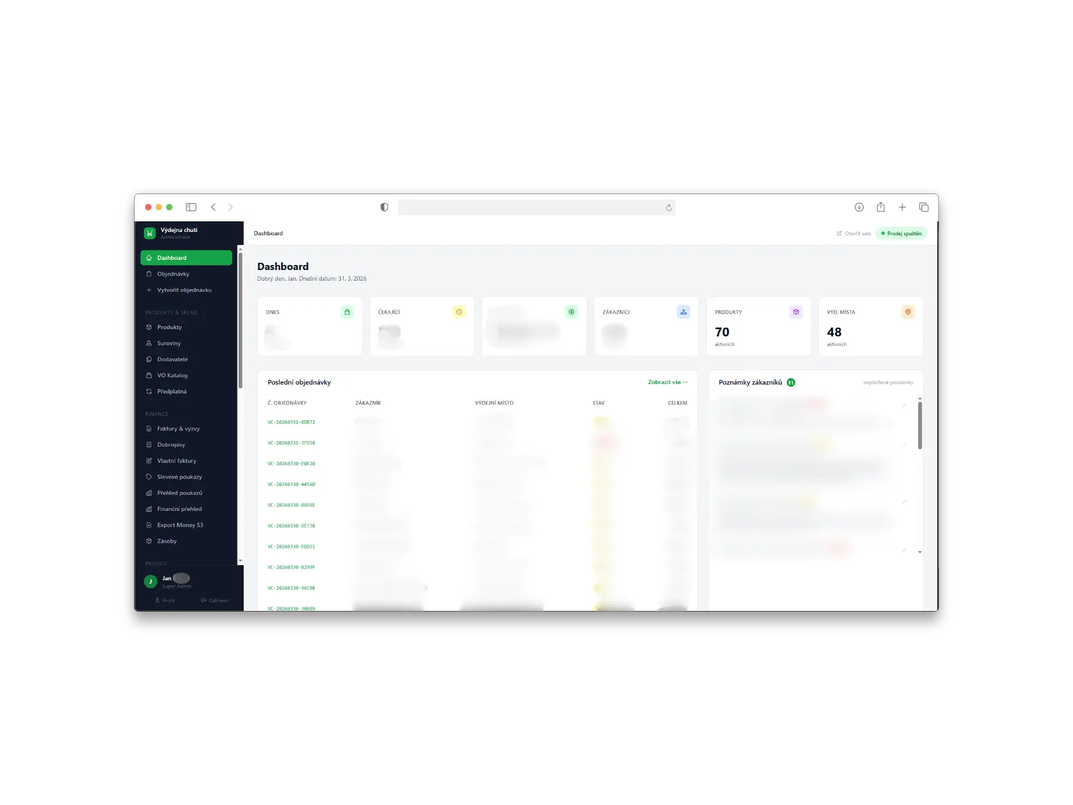This screenshot has width=1073, height=805.
Task: Click the Výdejna chutí cart logo
Action: 150,233
